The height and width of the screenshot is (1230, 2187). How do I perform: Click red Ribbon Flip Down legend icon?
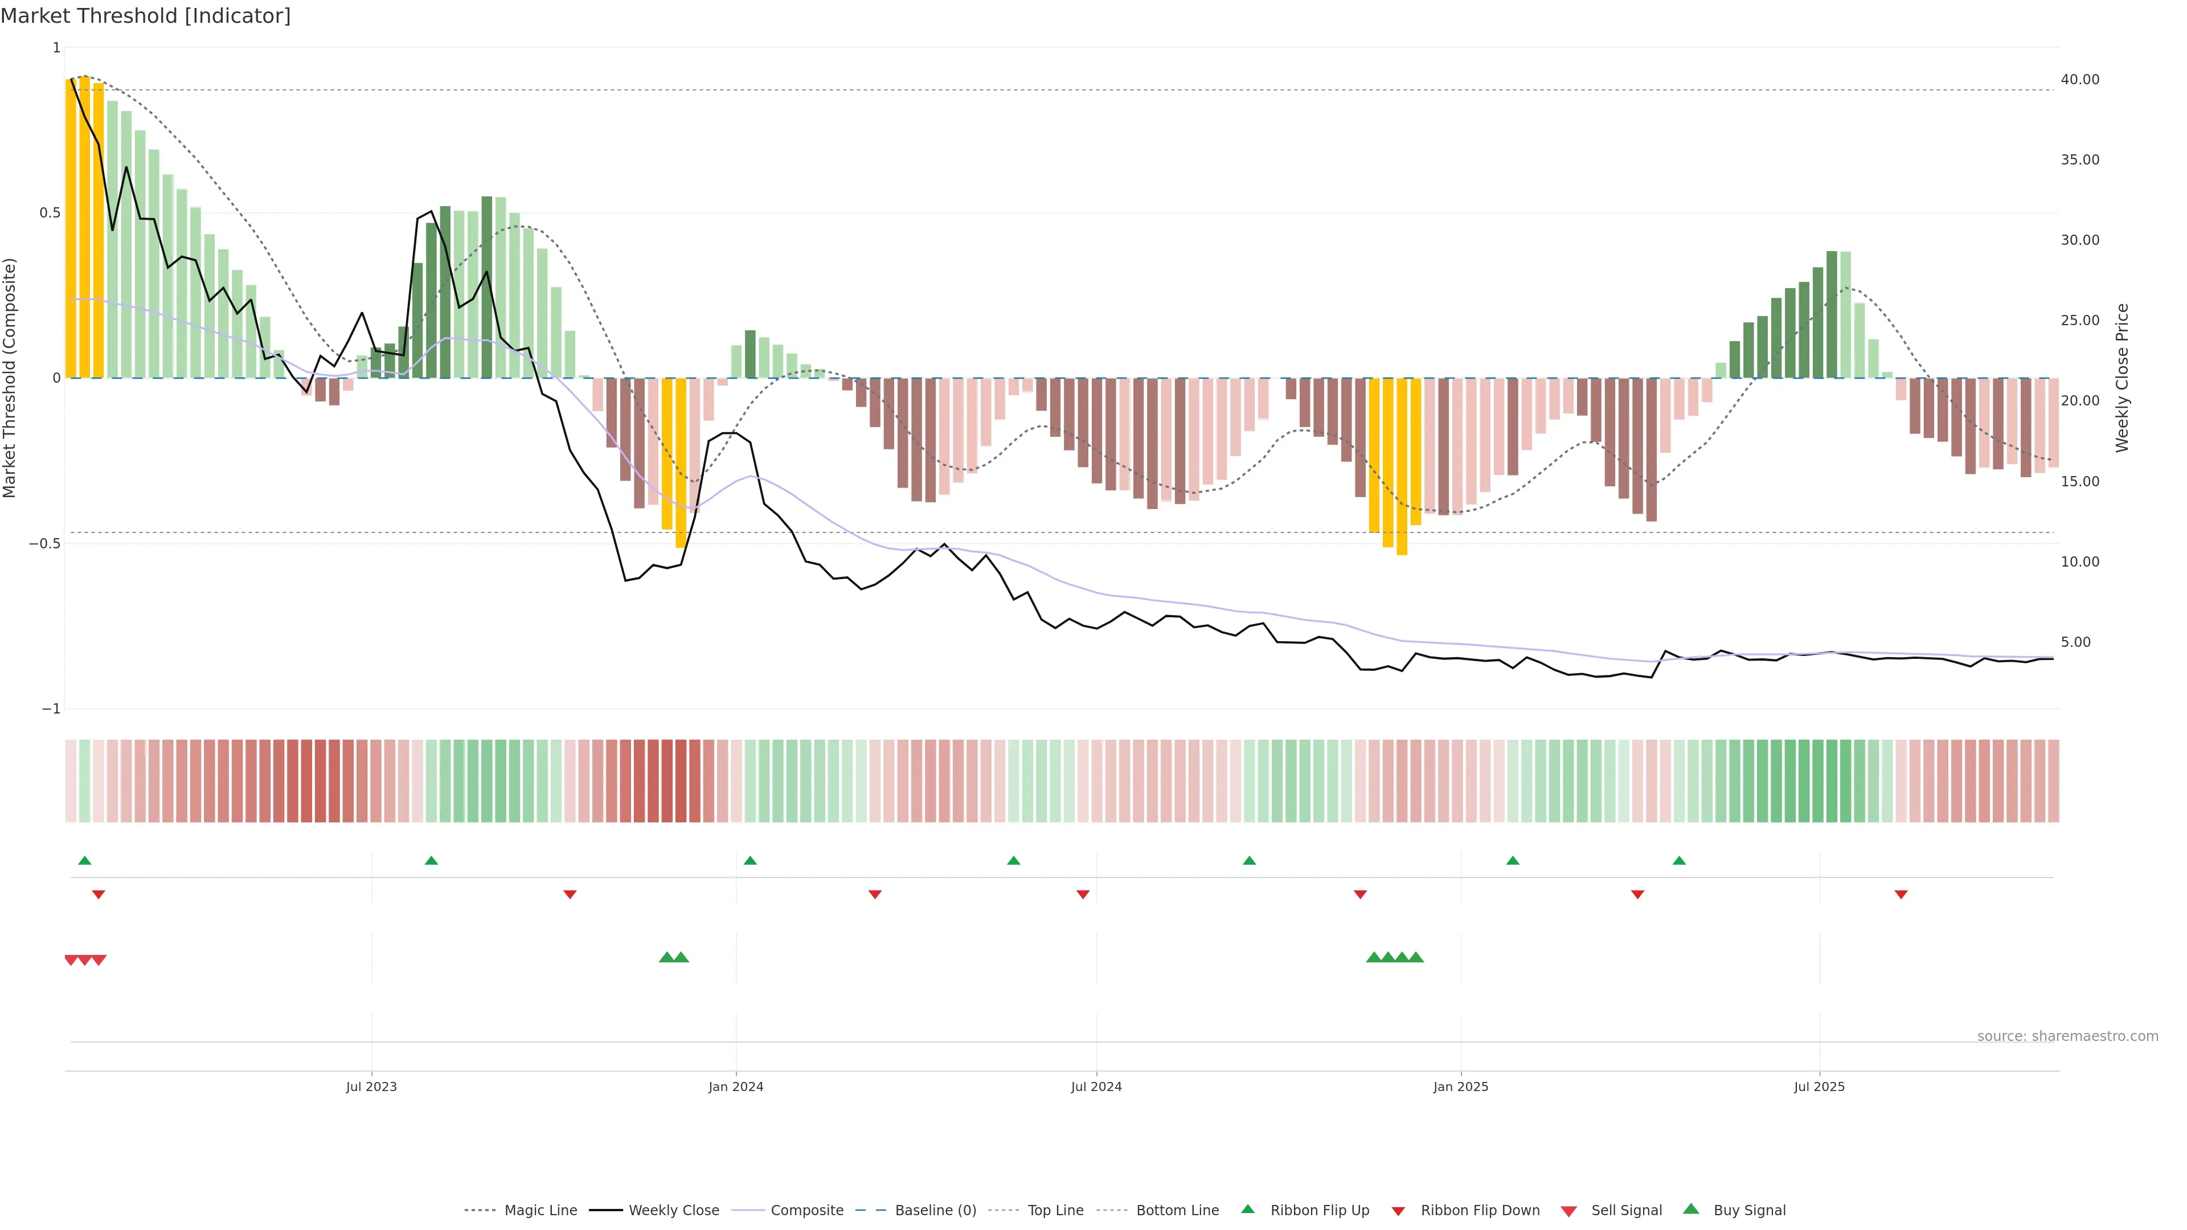[x=1398, y=1211]
